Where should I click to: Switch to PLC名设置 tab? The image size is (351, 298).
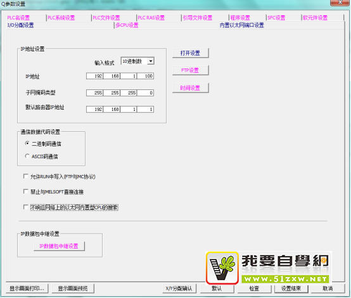18,18
